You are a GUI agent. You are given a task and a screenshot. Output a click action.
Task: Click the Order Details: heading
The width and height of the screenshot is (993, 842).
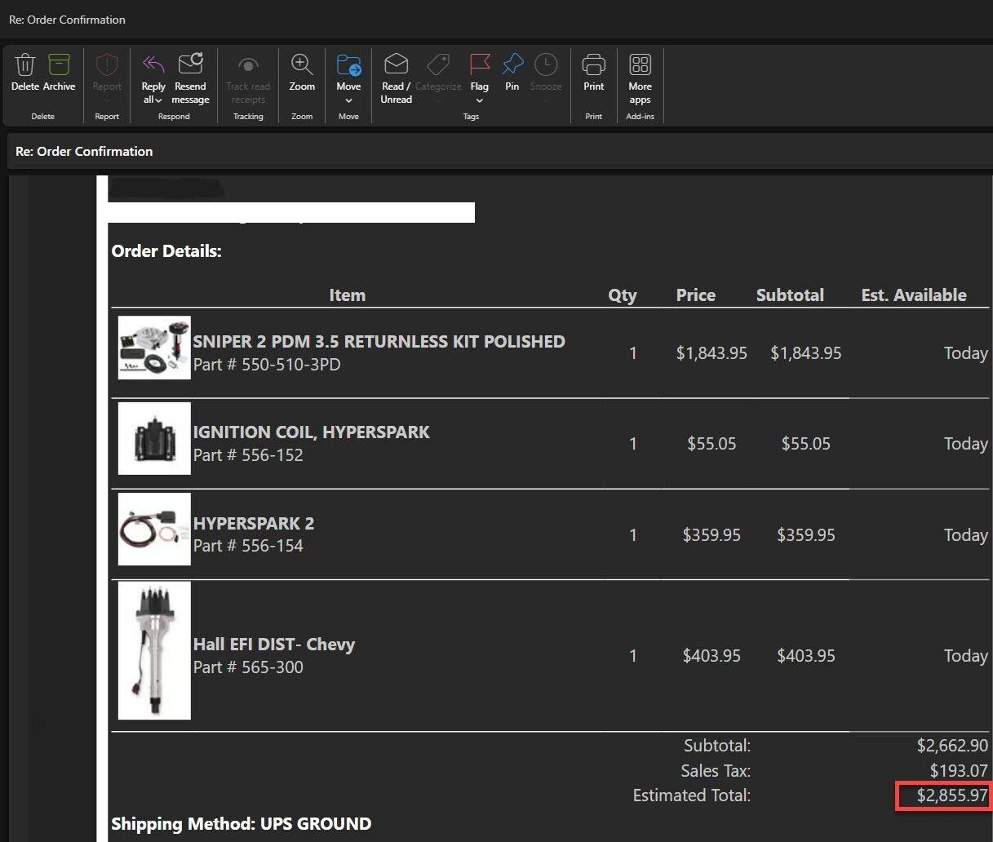tap(166, 251)
